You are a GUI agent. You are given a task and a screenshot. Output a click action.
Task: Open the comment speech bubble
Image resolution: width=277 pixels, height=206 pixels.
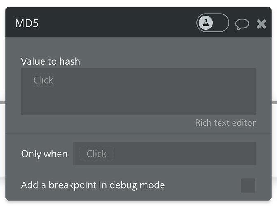coord(242,24)
